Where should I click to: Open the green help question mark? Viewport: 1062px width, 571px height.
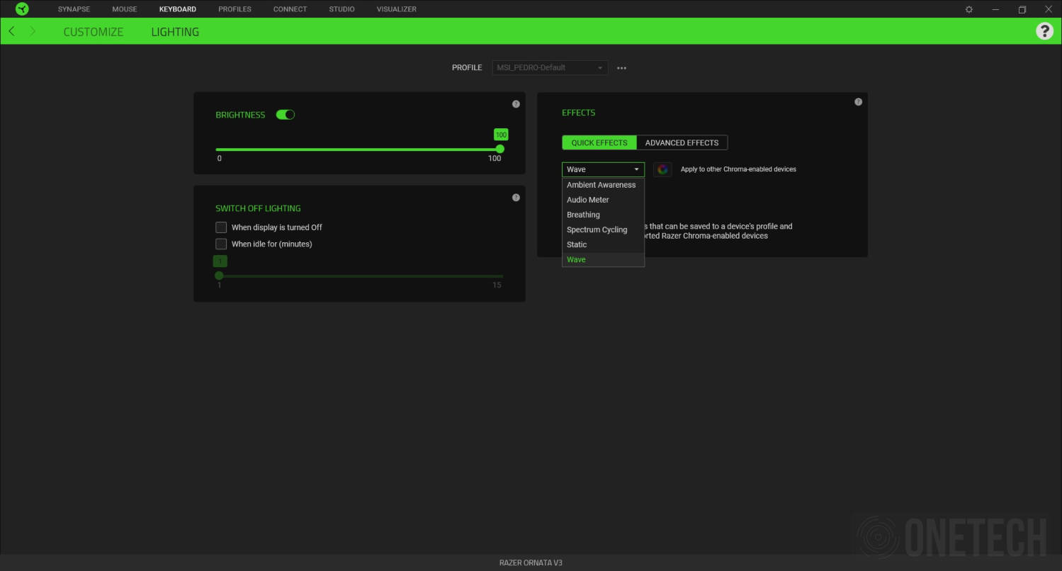pyautogui.click(x=1044, y=30)
